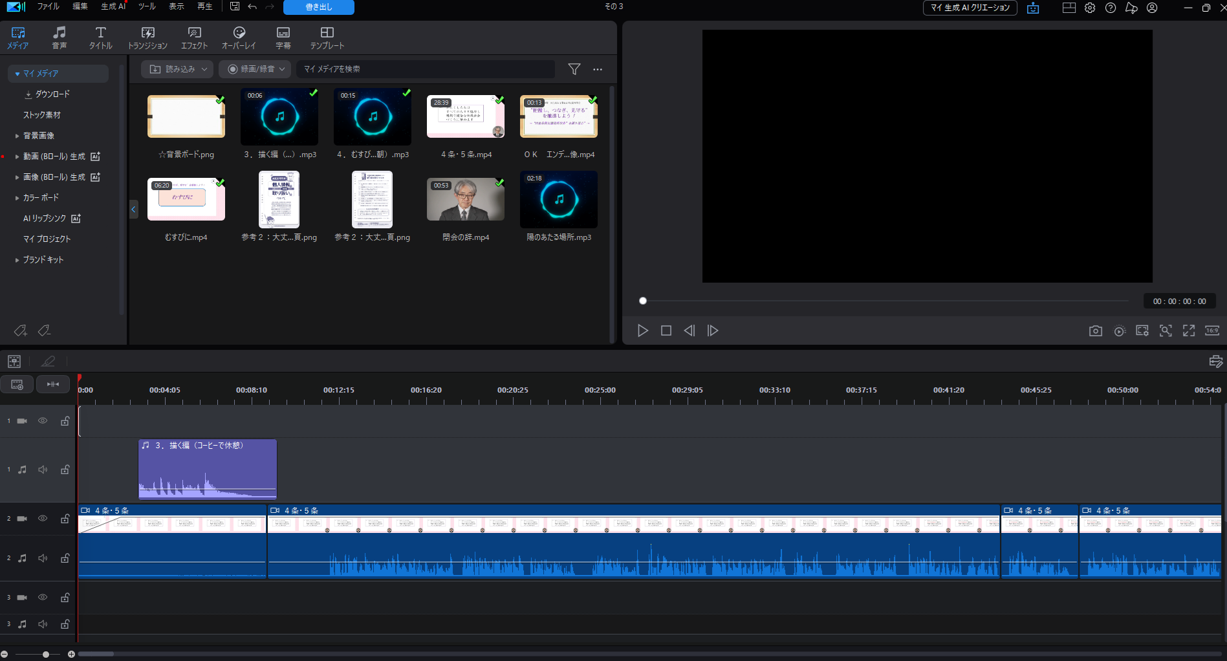The height and width of the screenshot is (661, 1227).
Task: Click the Stop button in preview
Action: (x=666, y=330)
